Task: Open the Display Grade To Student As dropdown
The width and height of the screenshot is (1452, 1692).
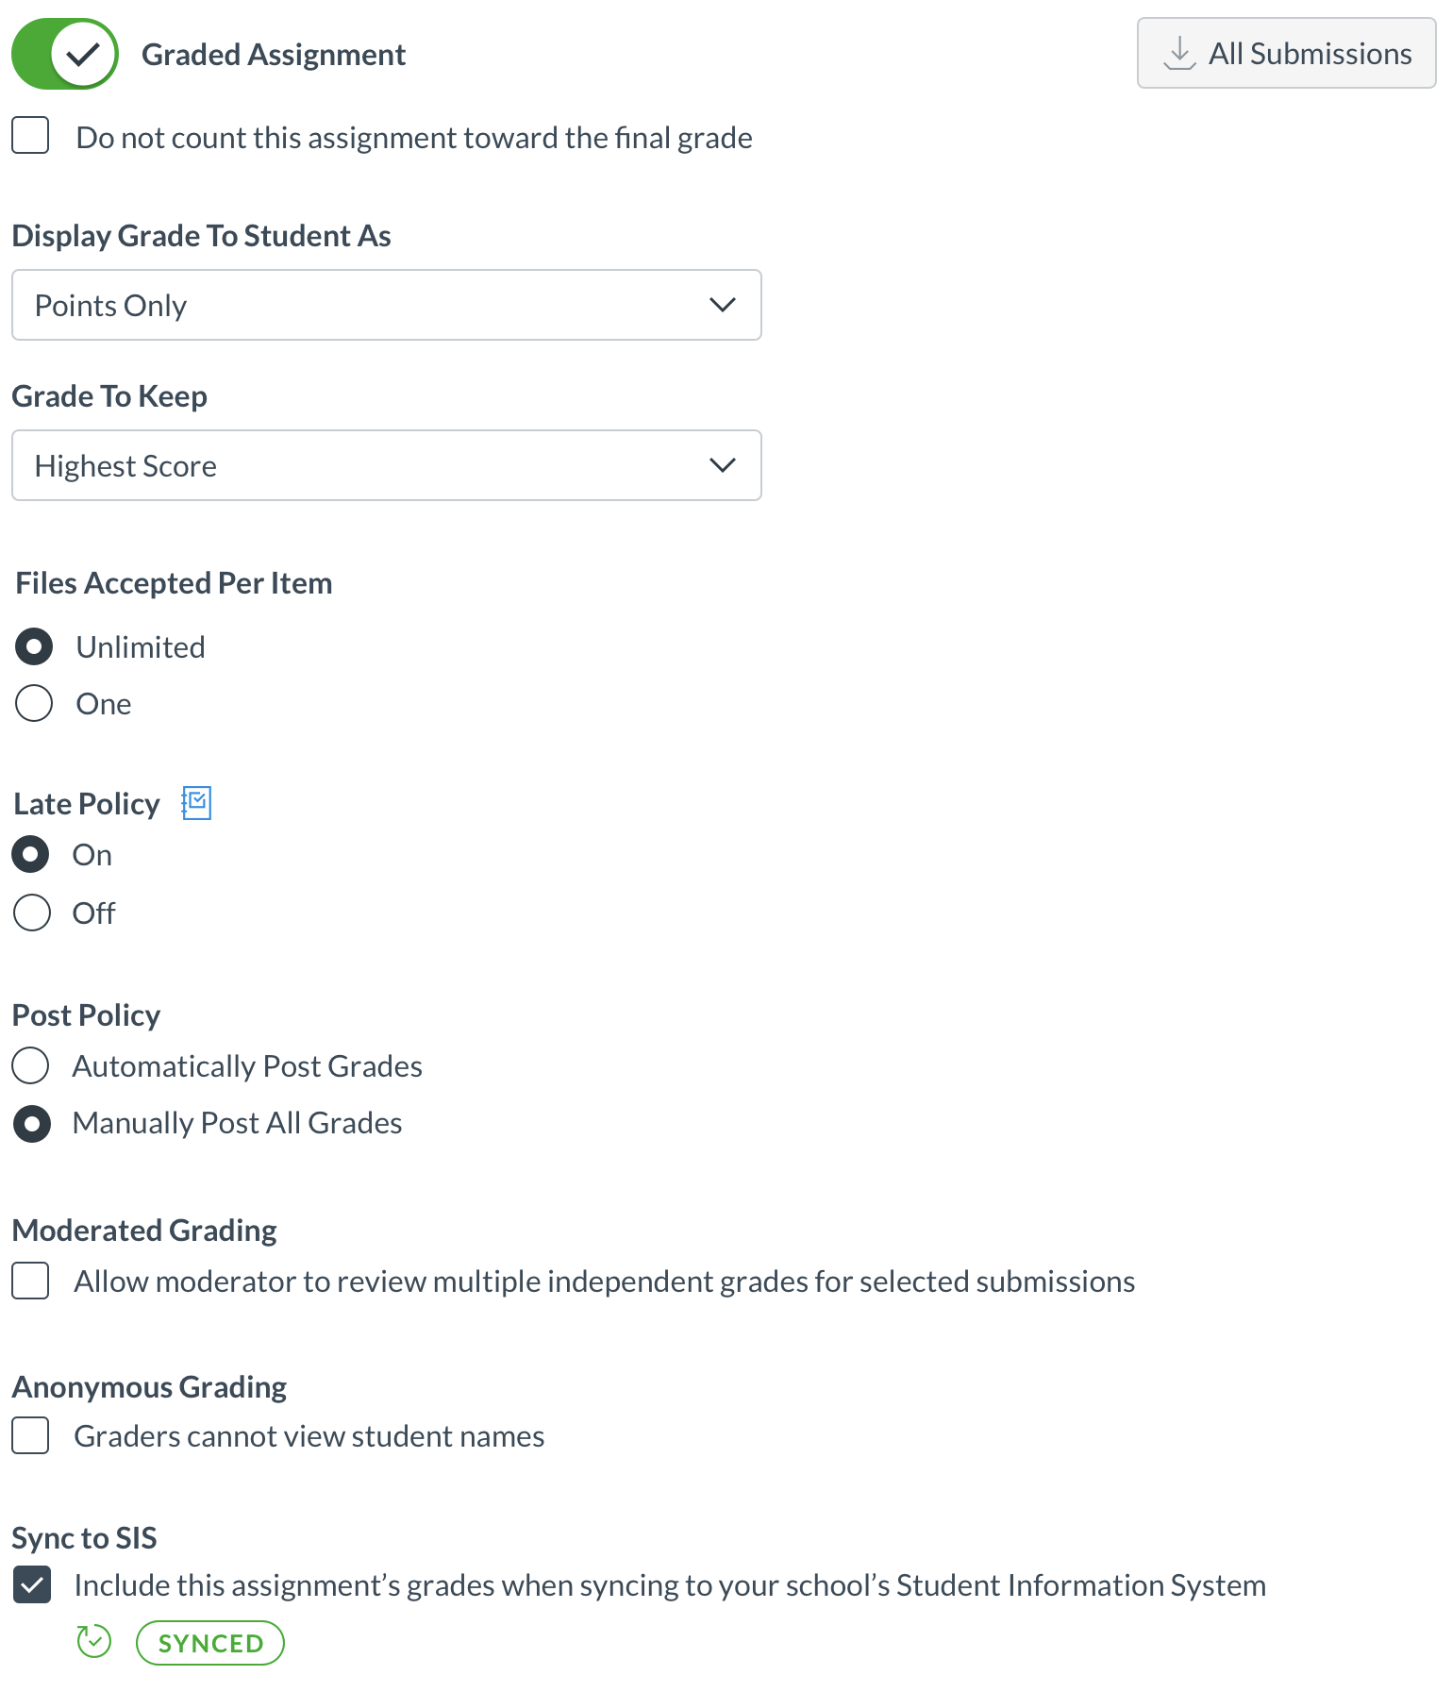Action: coord(386,305)
